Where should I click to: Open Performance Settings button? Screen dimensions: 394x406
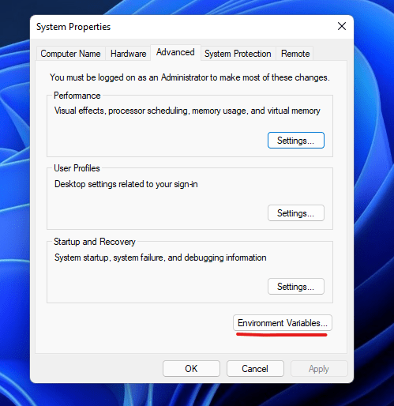coord(296,141)
